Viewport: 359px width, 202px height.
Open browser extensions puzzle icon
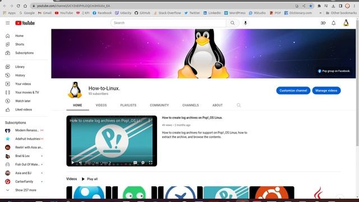pos(319,6)
